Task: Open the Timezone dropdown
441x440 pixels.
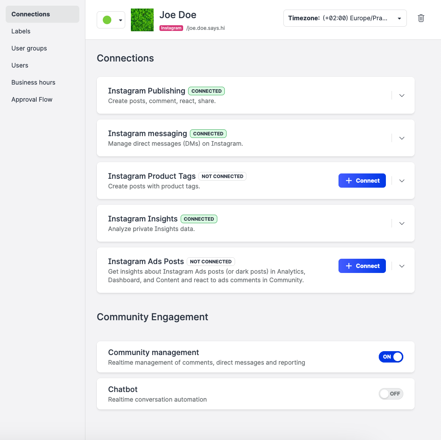Action: [x=345, y=18]
